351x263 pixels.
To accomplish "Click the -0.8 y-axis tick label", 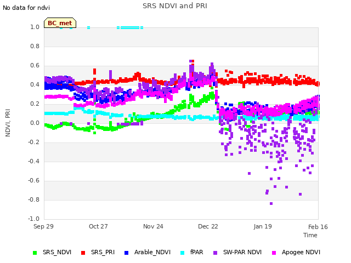I will pyautogui.click(x=33, y=199).
